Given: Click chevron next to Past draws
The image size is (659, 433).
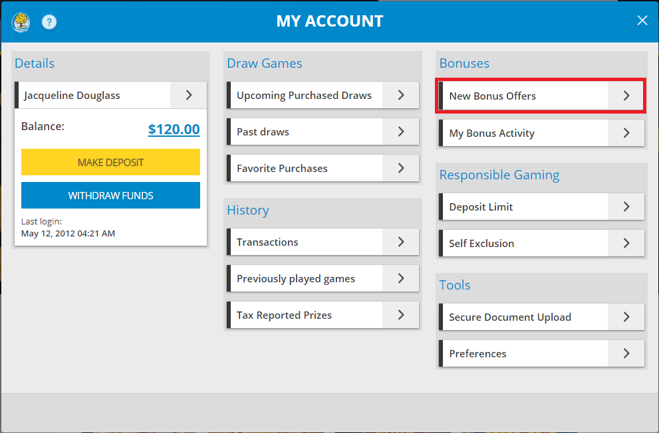Looking at the screenshot, I should [401, 131].
